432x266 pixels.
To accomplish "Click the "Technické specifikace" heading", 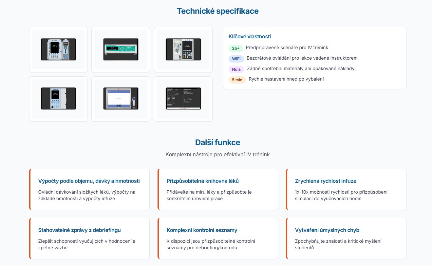I will (x=217, y=11).
